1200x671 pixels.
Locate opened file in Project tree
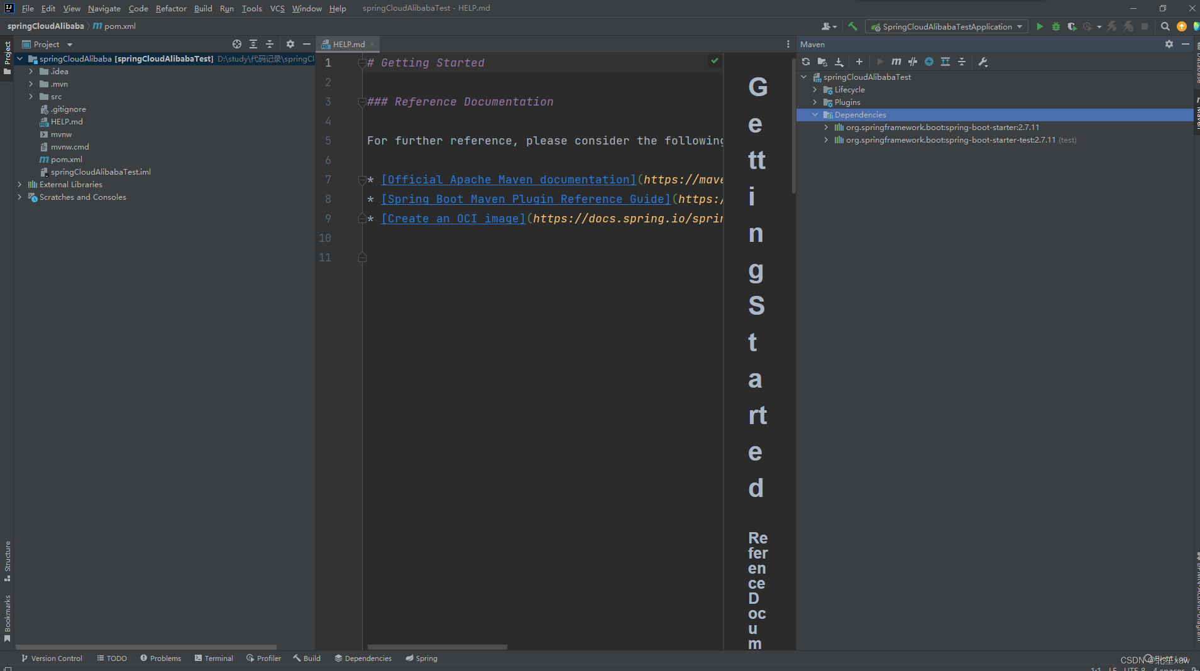click(x=237, y=44)
